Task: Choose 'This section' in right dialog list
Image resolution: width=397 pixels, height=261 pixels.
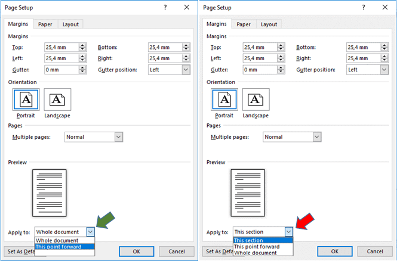Action: coord(263,241)
